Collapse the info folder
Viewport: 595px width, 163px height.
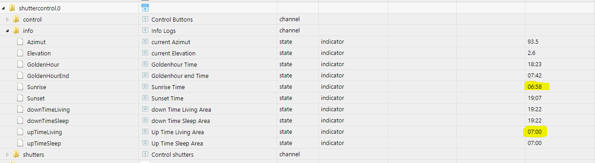pos(7,31)
